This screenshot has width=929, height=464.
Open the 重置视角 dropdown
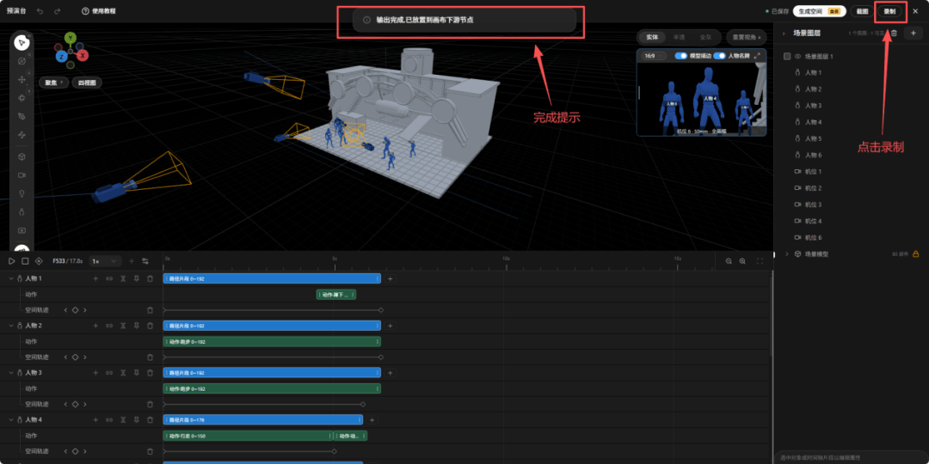point(745,37)
